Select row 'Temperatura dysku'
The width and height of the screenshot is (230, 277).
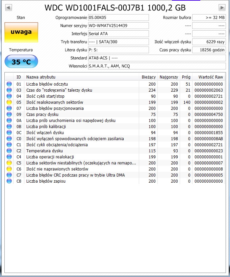[x=115, y=151]
